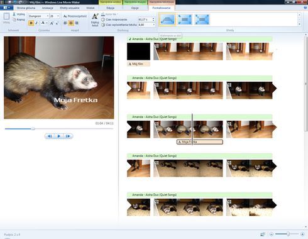Image resolution: width=308 pixels, height=239 pixels.
Task: Open the Kolor tła background color option
Action: pyautogui.click(x=109, y=14)
